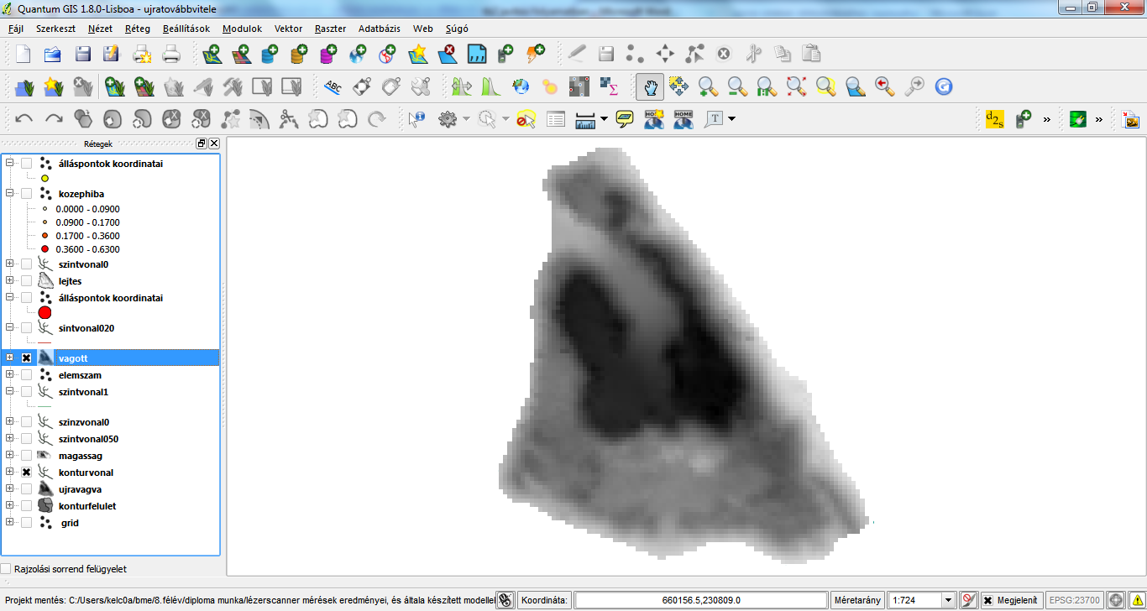Cut features scissors icon

(x=753, y=55)
